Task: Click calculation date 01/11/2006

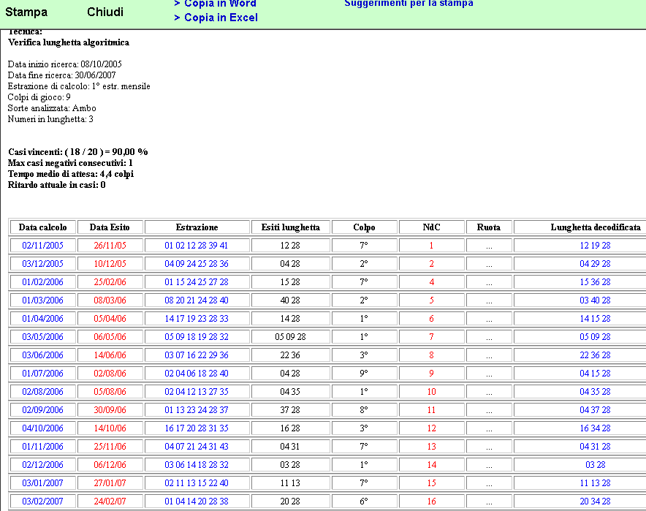Action: (x=43, y=446)
